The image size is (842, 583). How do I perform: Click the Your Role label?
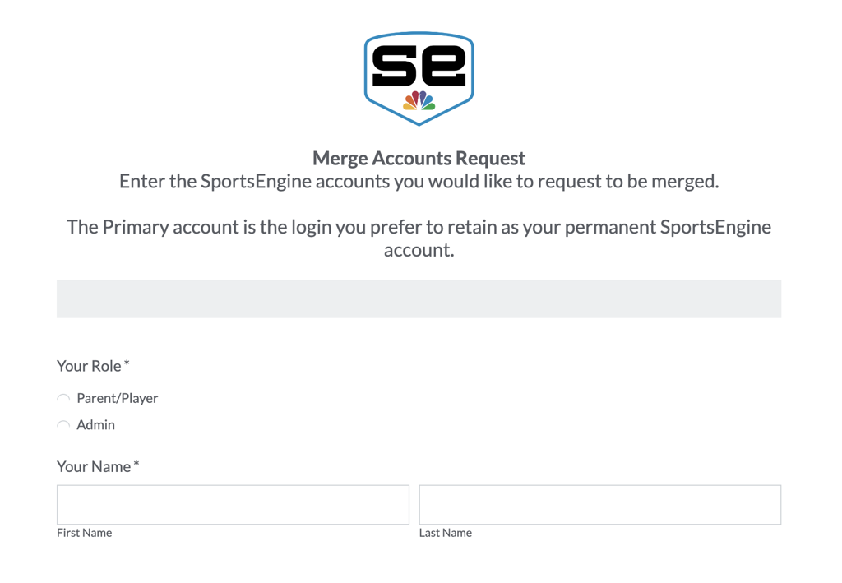87,366
